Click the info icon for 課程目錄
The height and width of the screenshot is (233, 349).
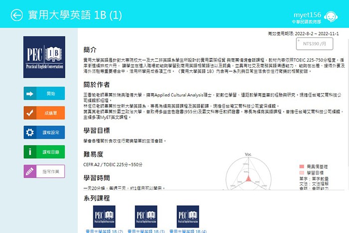coord(30,152)
